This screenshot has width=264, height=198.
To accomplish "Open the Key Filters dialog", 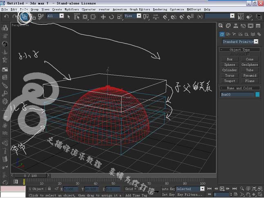I will (190, 195).
